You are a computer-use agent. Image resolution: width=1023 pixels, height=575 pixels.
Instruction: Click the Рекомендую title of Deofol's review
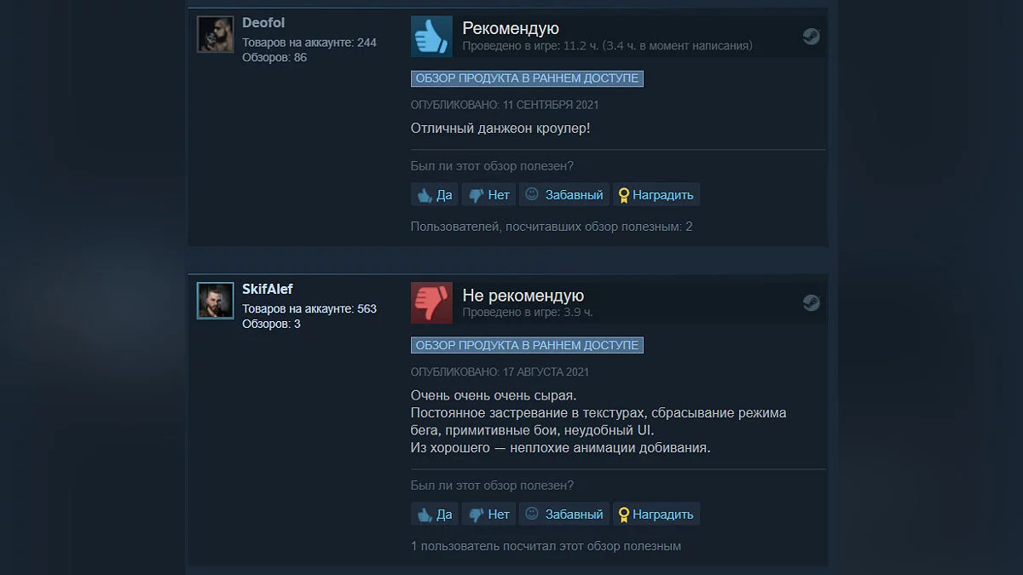(511, 29)
